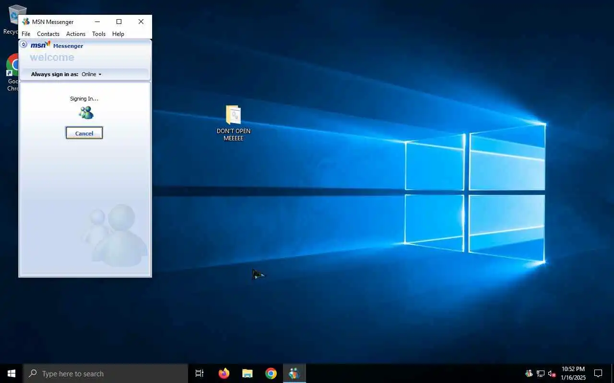
Task: Open the notification center icon
Action: pyautogui.click(x=598, y=373)
